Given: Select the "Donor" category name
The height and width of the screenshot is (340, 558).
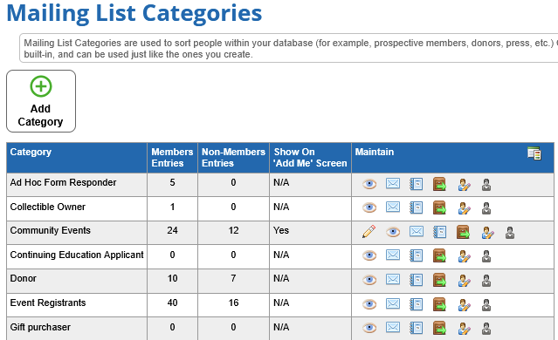Looking at the screenshot, I should point(23,278).
